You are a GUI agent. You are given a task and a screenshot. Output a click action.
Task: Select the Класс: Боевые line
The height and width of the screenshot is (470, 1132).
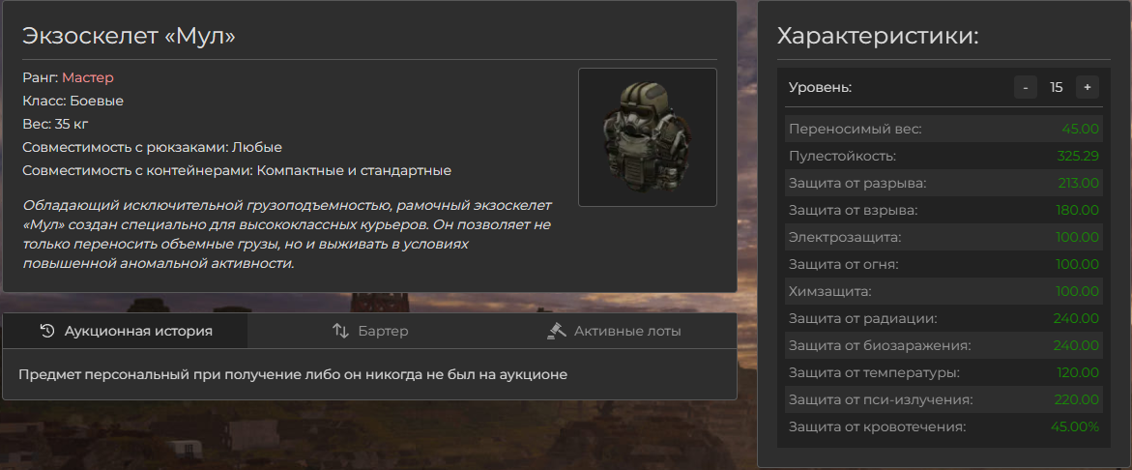click(73, 102)
